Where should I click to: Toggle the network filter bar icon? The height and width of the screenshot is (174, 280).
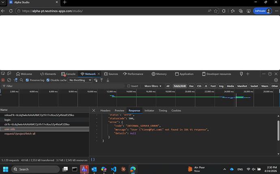click(x=15, y=80)
